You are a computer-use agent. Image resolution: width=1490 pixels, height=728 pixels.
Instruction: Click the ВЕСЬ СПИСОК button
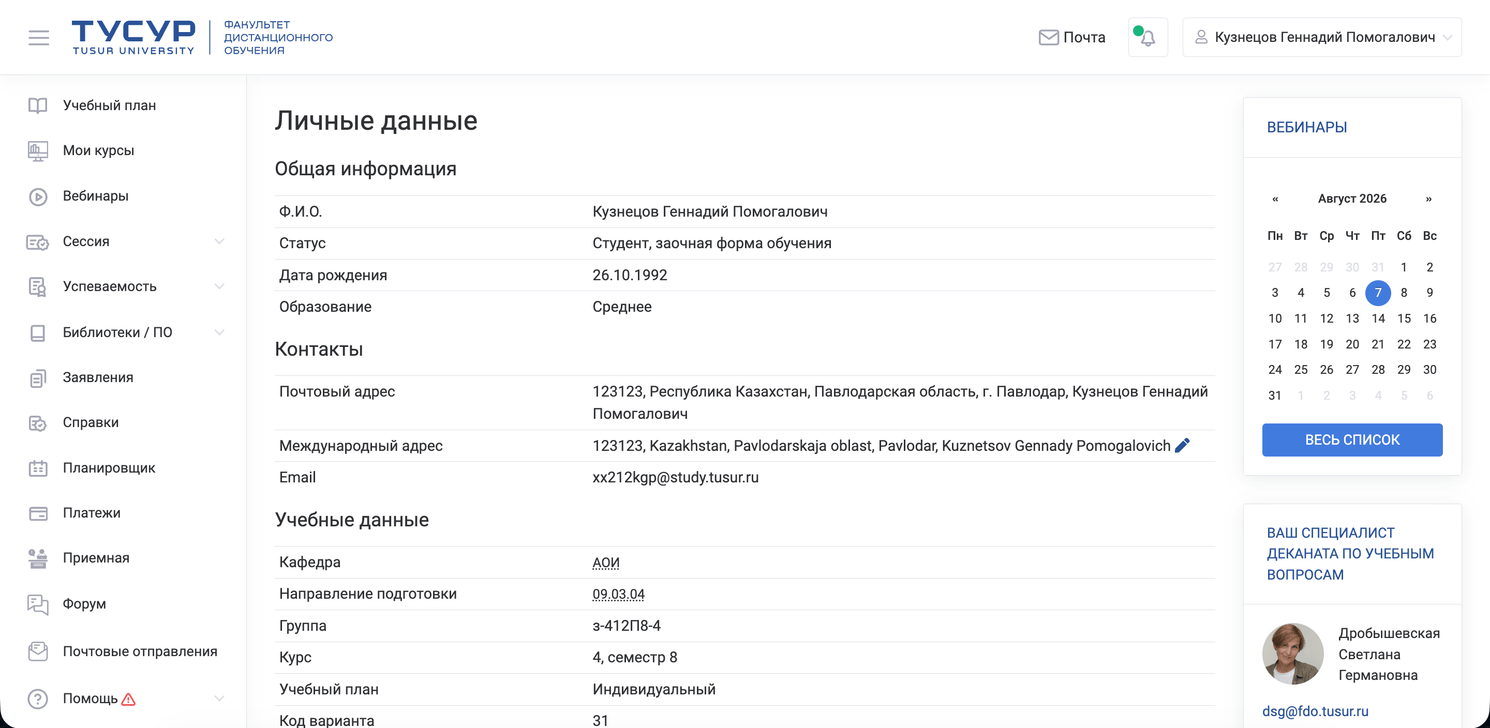(1352, 440)
